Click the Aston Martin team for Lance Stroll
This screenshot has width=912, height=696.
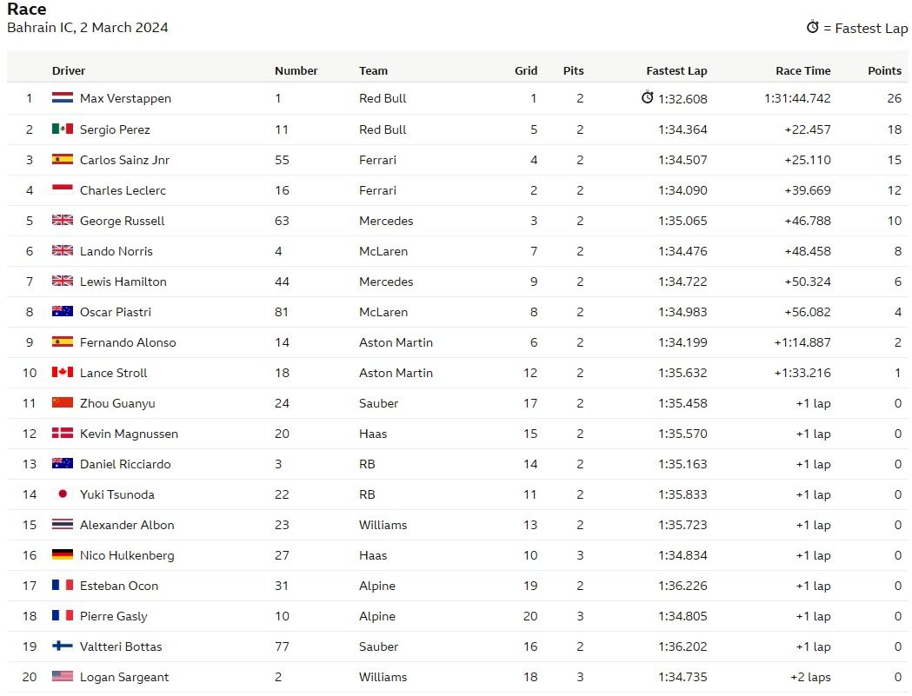(x=396, y=374)
